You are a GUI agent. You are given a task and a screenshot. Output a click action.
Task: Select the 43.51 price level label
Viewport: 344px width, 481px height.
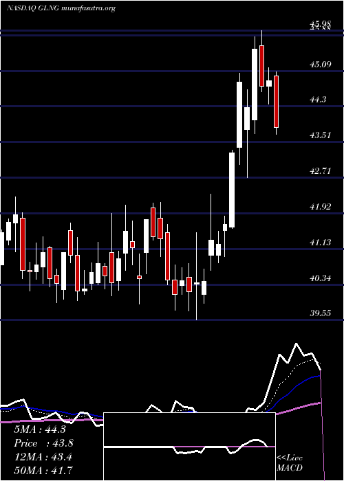(320, 135)
